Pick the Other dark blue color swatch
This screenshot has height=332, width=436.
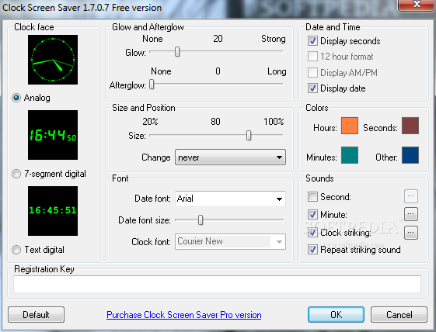pyautogui.click(x=410, y=155)
